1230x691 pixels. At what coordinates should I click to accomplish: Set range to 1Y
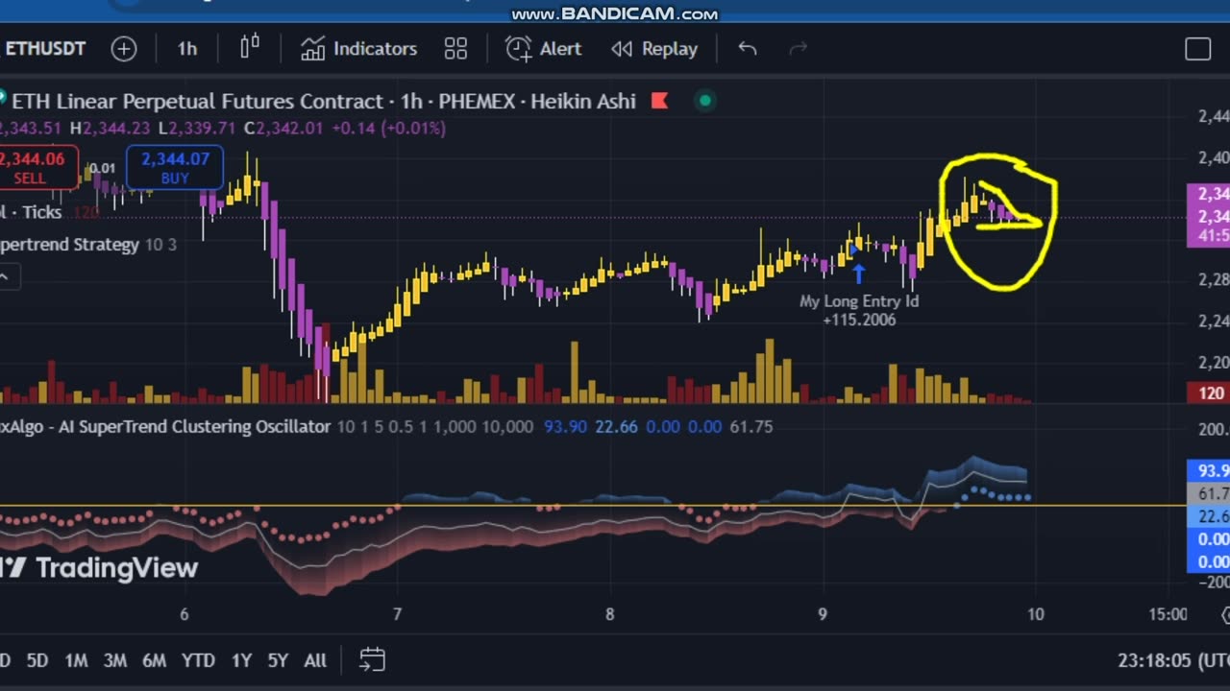[x=241, y=660]
